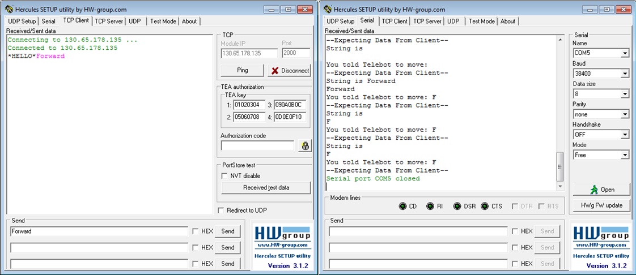Click the Hercules app icon in left title bar
636x275 pixels.
[x=9, y=9]
